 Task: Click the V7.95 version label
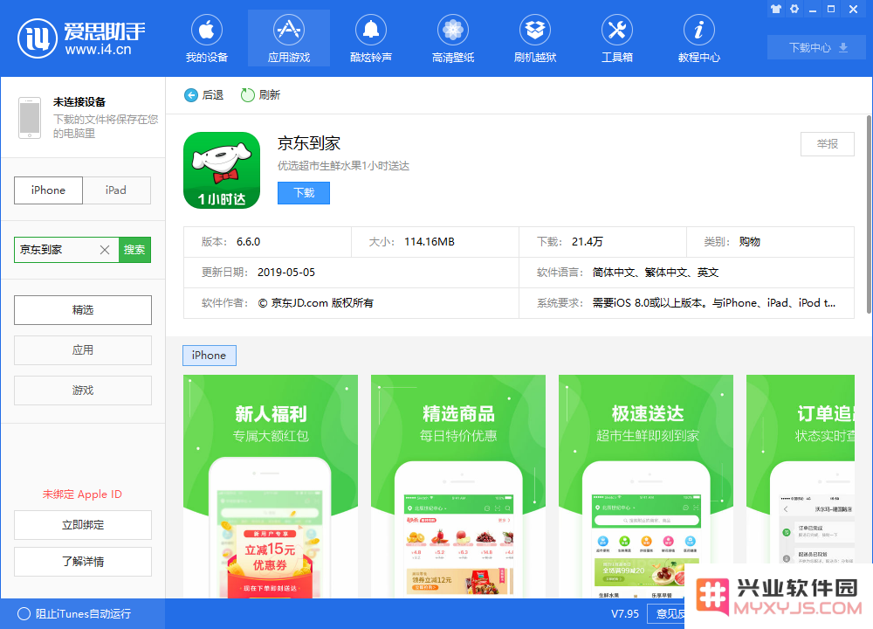click(625, 614)
